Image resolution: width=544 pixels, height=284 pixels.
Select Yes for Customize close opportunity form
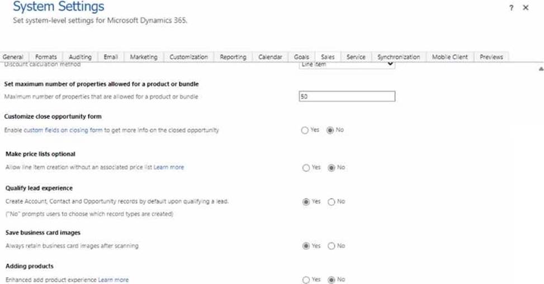click(305, 130)
